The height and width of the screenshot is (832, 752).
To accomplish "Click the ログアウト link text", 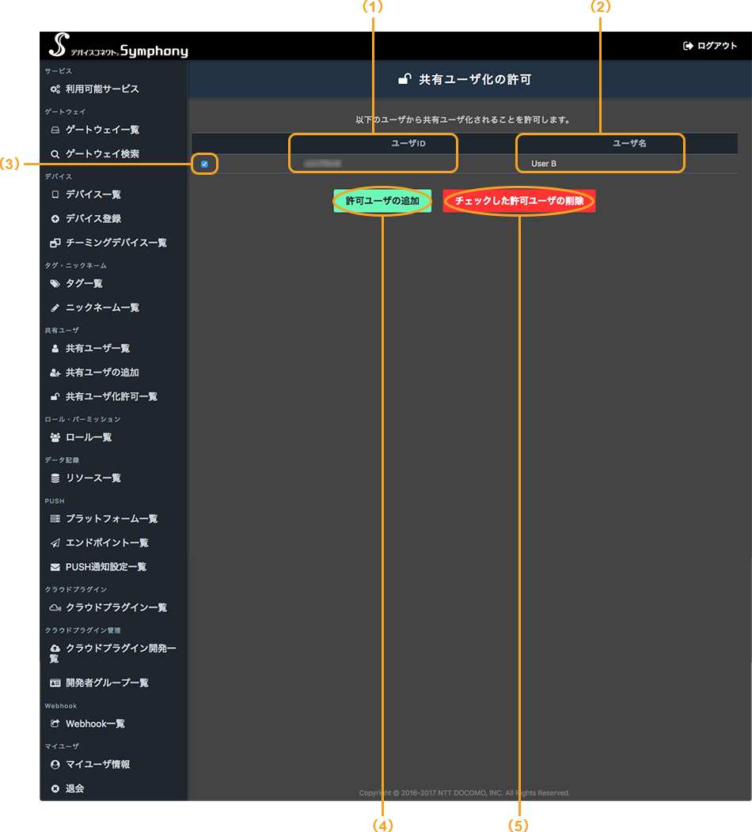I will [717, 46].
